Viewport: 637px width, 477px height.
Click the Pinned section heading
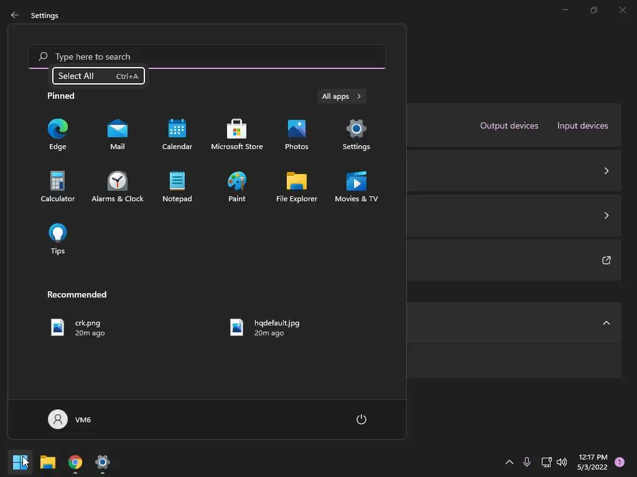tap(61, 96)
